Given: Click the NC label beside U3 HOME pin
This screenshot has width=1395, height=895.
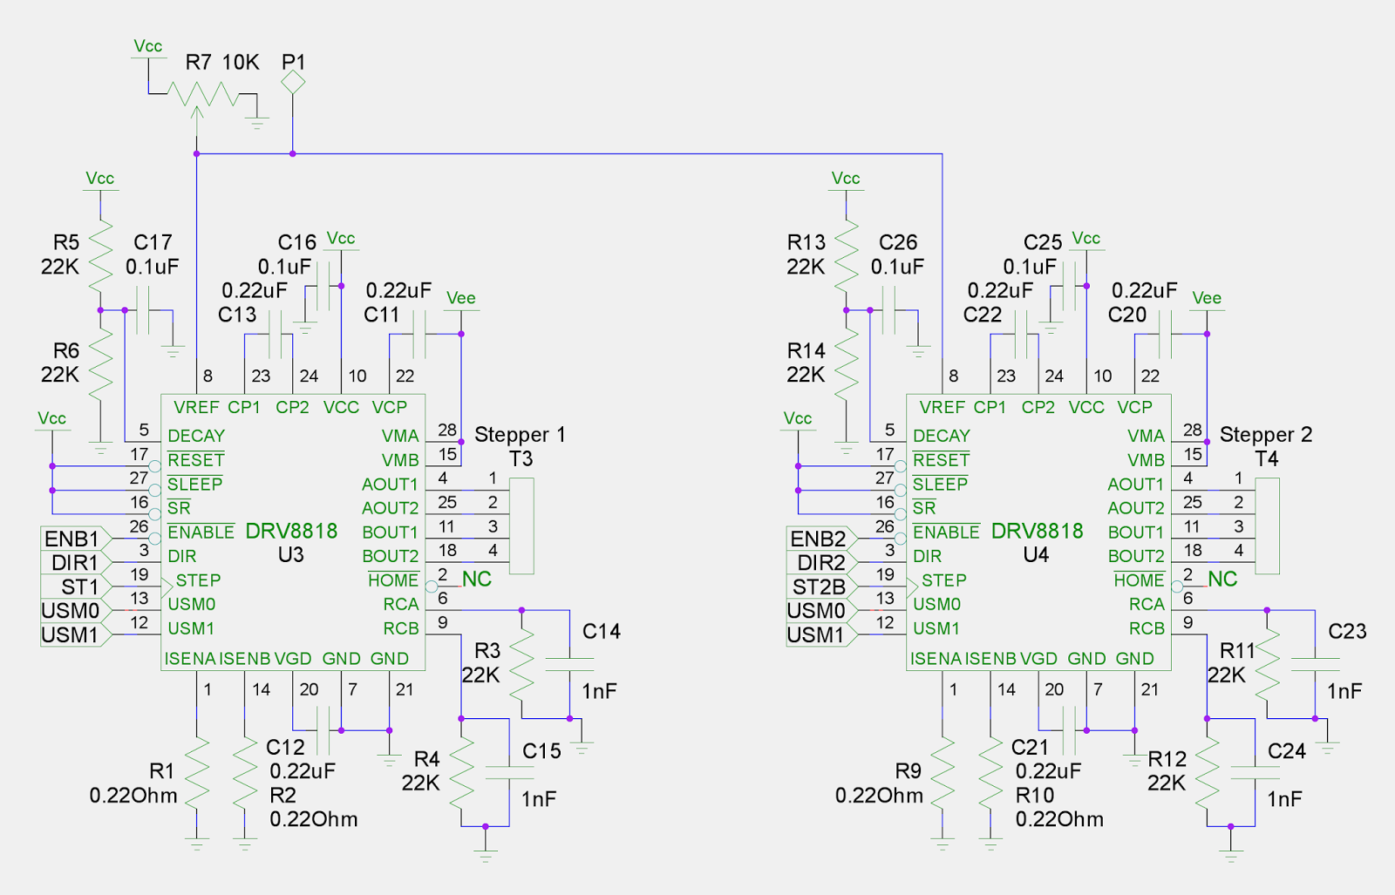Looking at the screenshot, I should [x=477, y=579].
